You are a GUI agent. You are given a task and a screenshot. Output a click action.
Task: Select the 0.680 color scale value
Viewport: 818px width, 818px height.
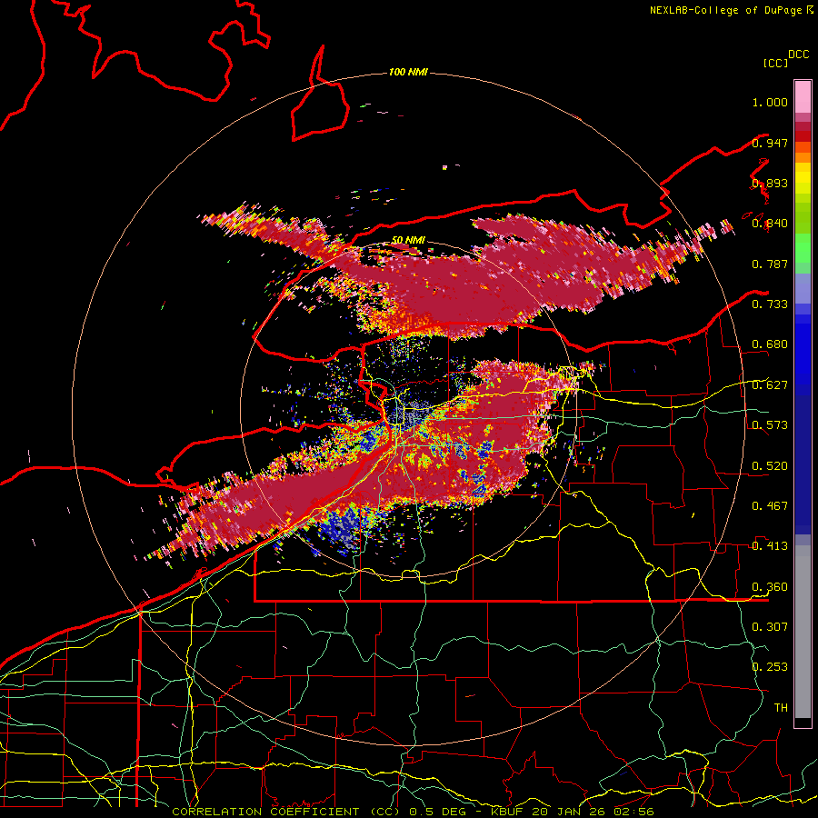pyautogui.click(x=770, y=344)
